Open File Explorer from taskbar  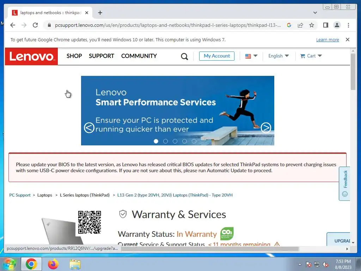click(x=75, y=264)
